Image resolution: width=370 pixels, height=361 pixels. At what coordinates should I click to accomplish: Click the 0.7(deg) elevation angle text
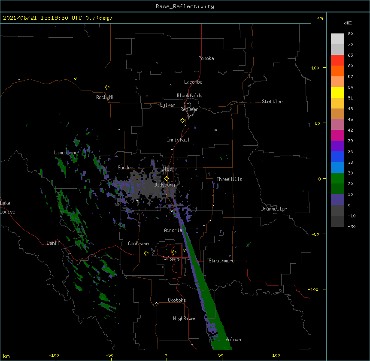coord(99,18)
